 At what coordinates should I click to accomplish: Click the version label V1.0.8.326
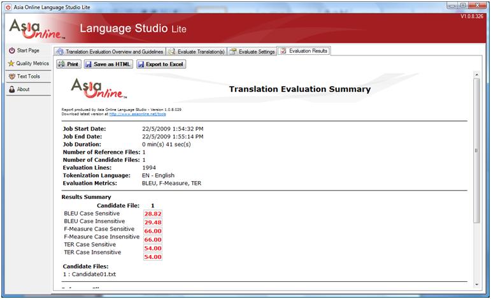[472, 17]
